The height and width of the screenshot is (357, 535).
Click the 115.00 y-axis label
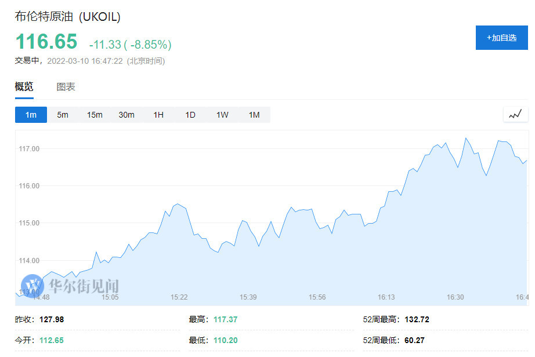coord(29,223)
